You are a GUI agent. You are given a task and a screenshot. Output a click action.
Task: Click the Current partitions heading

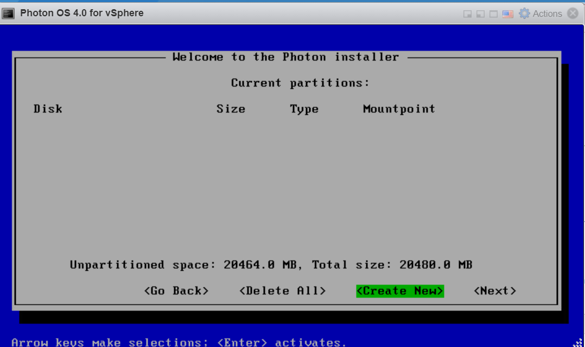tap(300, 83)
